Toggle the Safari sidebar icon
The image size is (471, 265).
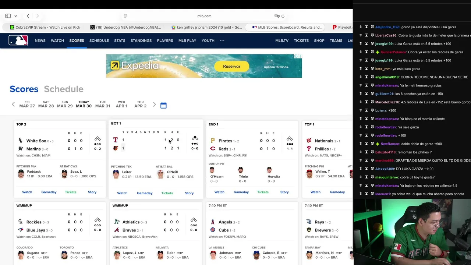[8, 16]
